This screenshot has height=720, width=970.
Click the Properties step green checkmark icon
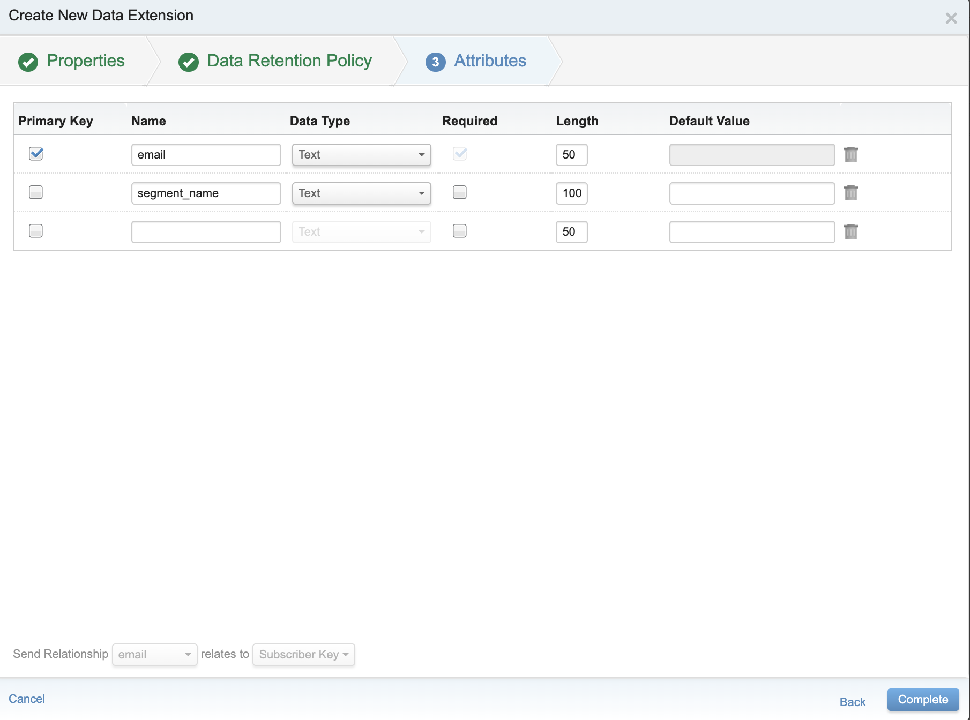click(x=28, y=62)
